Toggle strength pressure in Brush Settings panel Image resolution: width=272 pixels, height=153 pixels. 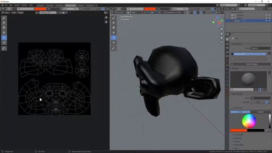point(266,102)
